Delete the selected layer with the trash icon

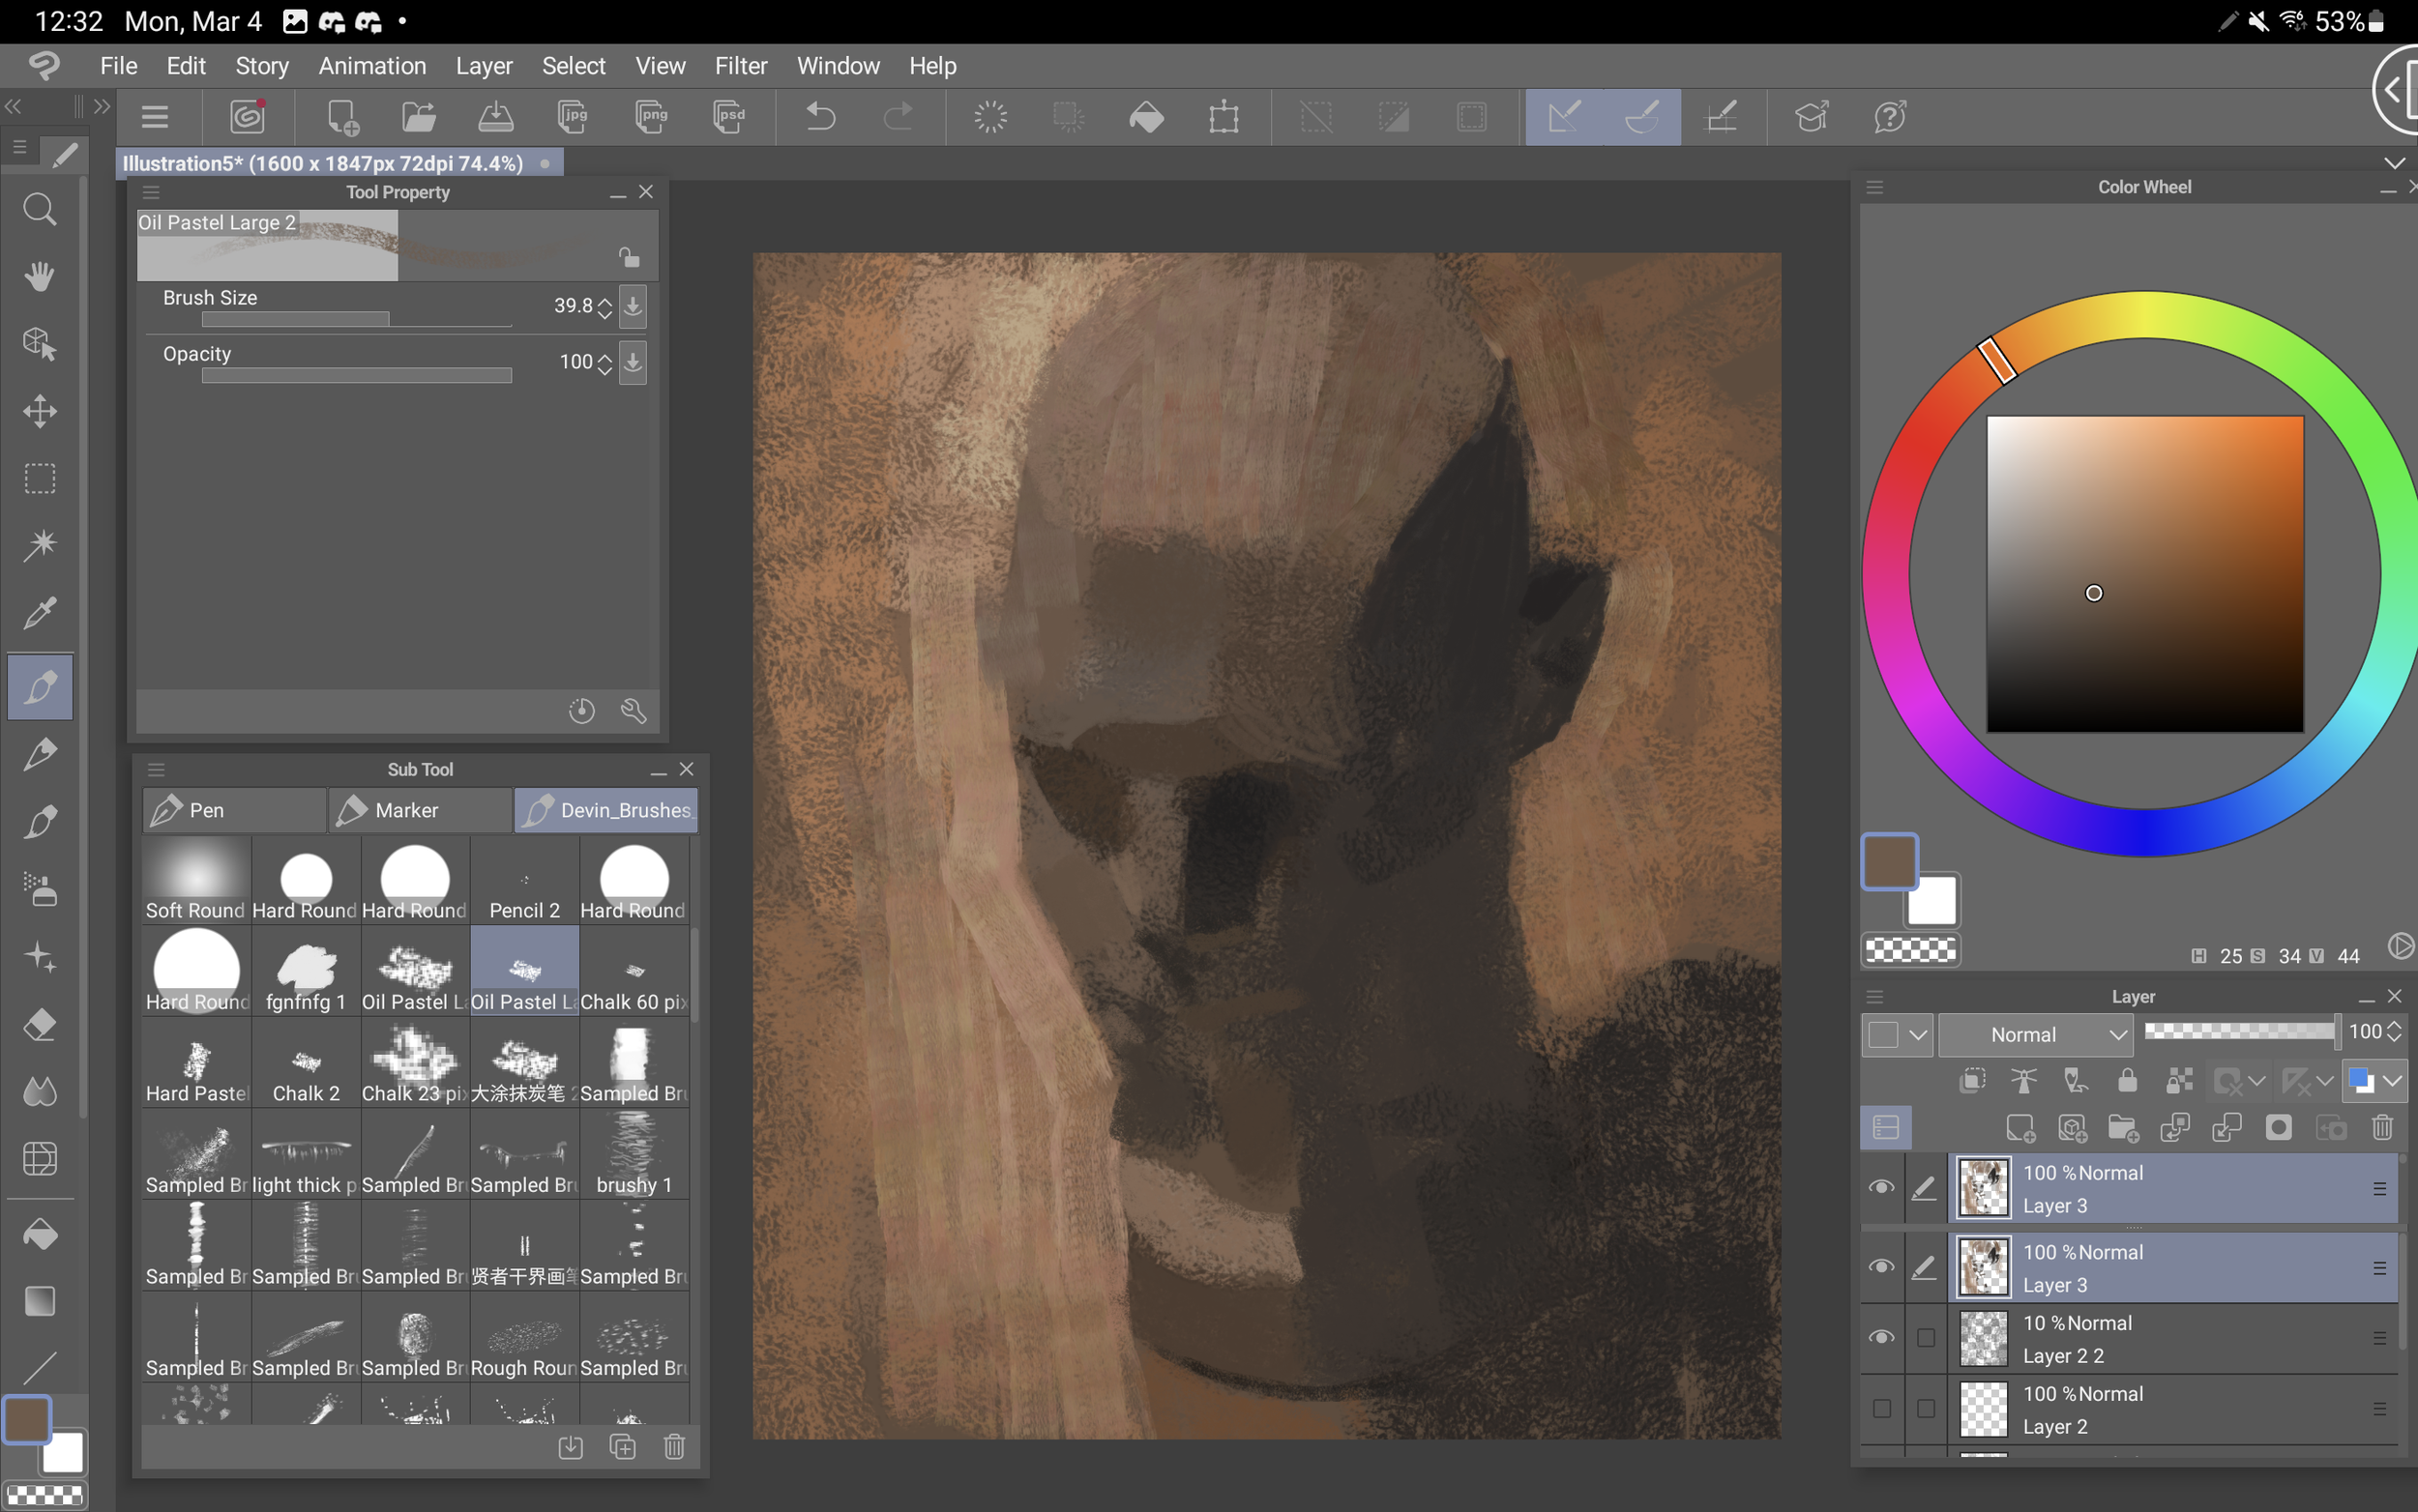(x=2382, y=1127)
